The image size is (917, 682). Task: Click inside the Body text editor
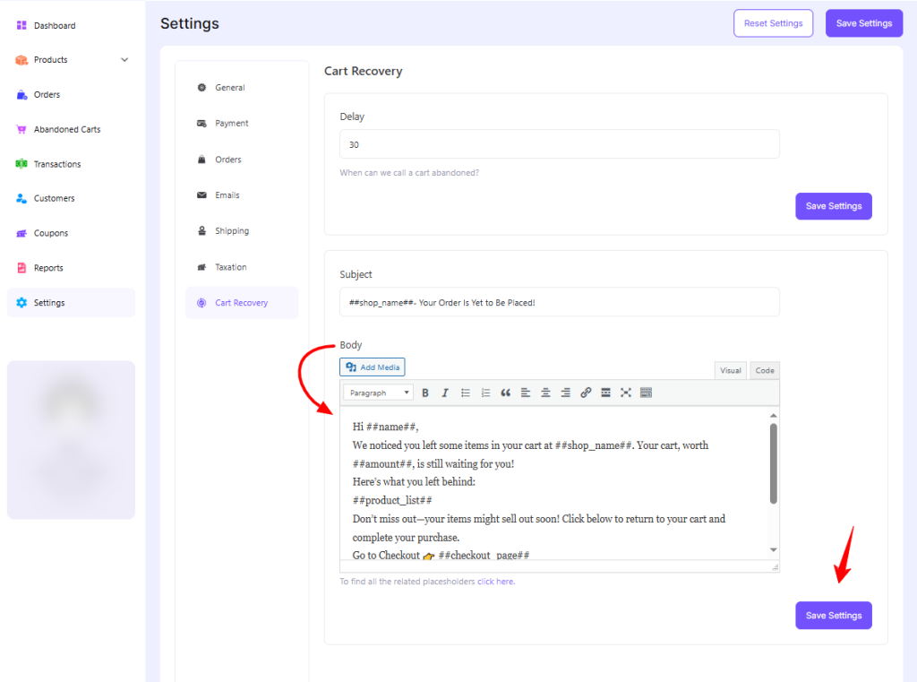[555, 484]
